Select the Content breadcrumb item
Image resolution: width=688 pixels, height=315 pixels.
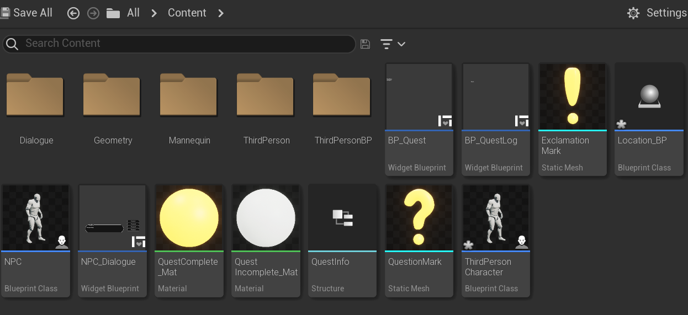click(187, 13)
